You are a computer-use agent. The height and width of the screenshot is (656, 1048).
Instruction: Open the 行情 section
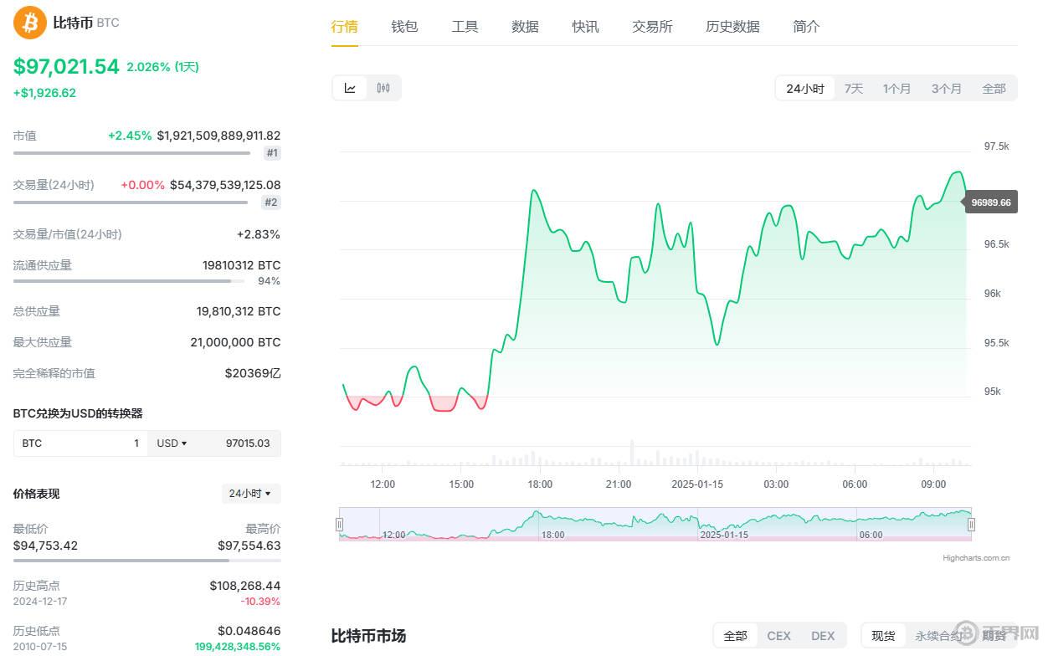(344, 26)
